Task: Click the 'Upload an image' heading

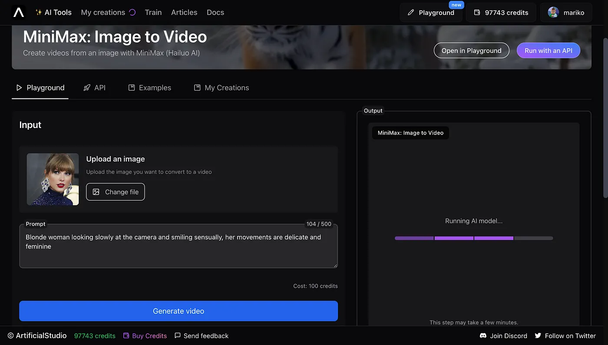Action: pos(116,159)
